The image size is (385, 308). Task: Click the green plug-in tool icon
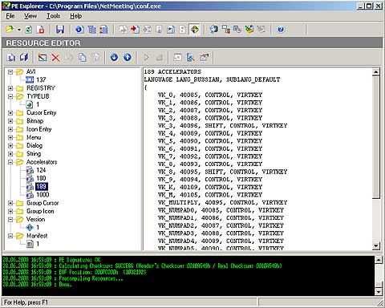[x=249, y=30]
